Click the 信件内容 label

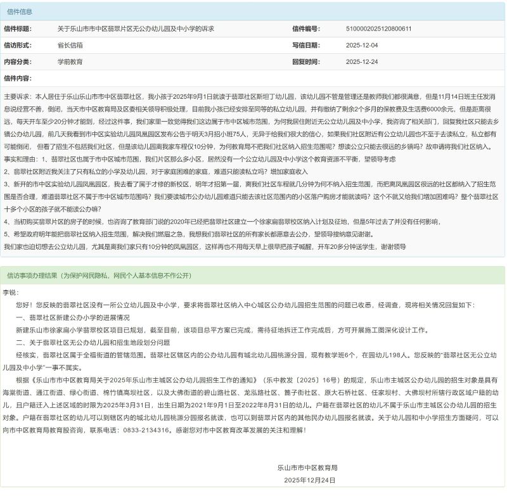17,79
